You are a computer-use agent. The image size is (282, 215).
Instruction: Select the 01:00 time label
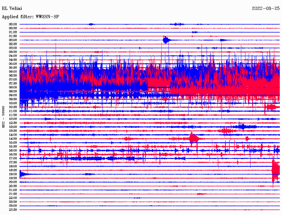pos(13,32)
